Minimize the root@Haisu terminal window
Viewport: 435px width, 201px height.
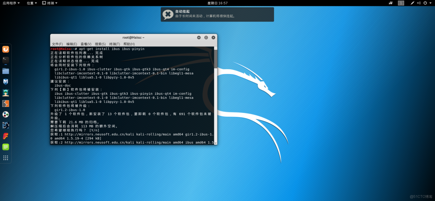click(x=199, y=38)
